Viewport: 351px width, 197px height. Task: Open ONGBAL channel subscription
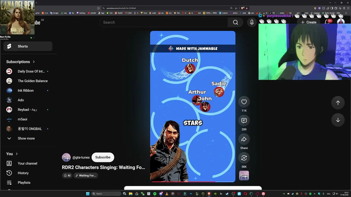(x=28, y=129)
